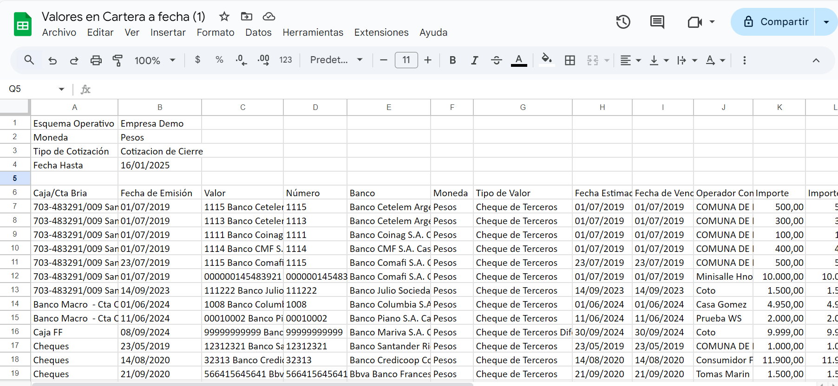838x386 pixels.
Task: Rename the title Valores en Cartera a fecha (1)
Action: [124, 17]
